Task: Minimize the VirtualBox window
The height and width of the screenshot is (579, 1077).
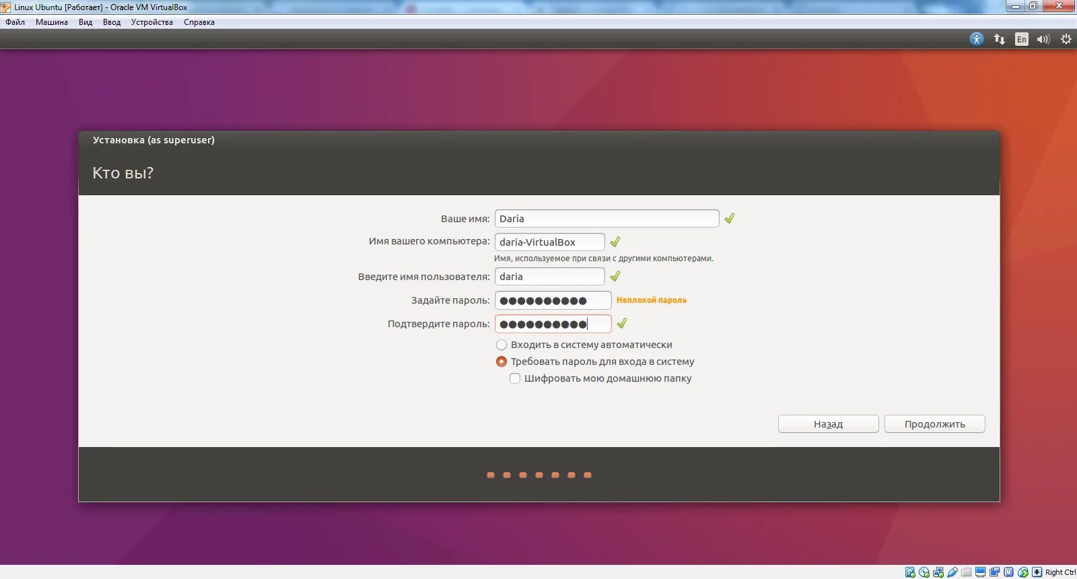Action: pos(1016,6)
